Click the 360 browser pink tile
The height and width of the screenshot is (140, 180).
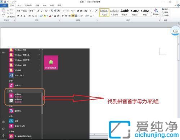tap(51, 62)
